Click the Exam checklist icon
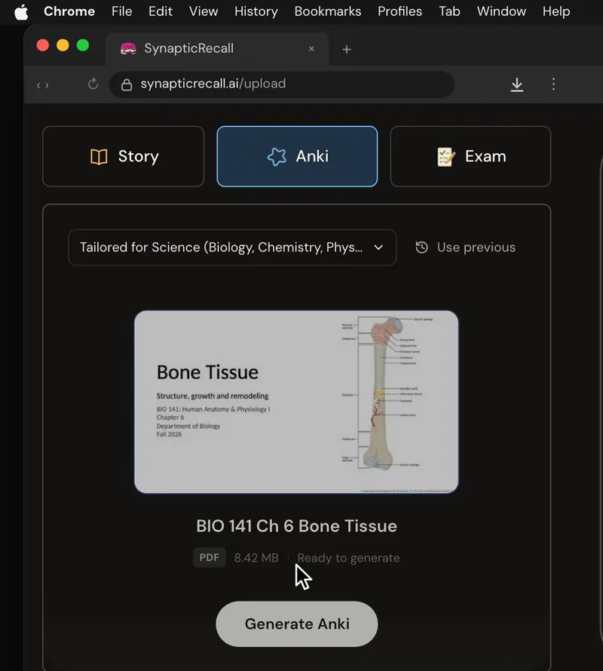Image resolution: width=603 pixels, height=671 pixels. coord(445,157)
